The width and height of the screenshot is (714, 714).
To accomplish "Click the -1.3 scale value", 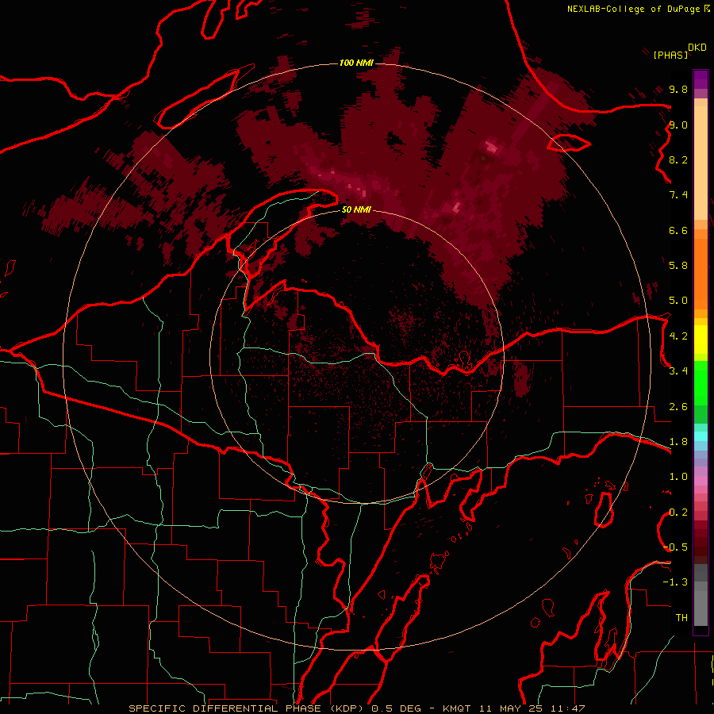I will [675, 582].
